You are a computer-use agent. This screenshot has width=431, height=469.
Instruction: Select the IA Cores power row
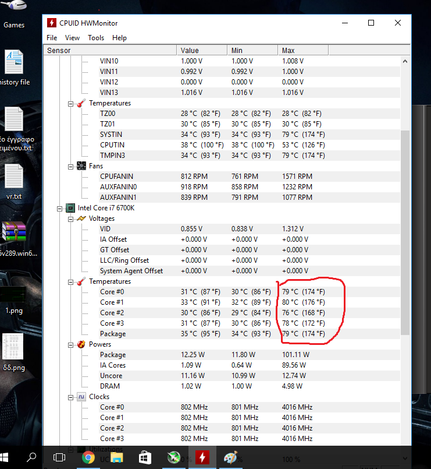[221, 365]
